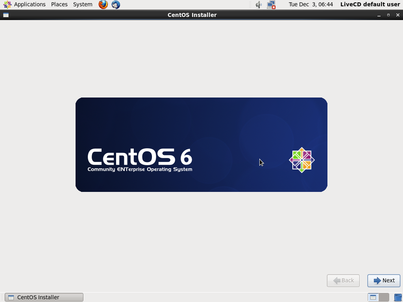This screenshot has height=302, width=403.
Task: Open the trash icon in bottom panel
Action: (x=397, y=297)
